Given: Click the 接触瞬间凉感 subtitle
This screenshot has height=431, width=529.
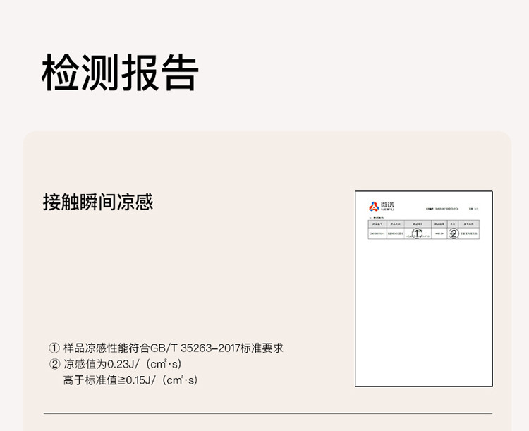Looking at the screenshot, I should pyautogui.click(x=98, y=203).
